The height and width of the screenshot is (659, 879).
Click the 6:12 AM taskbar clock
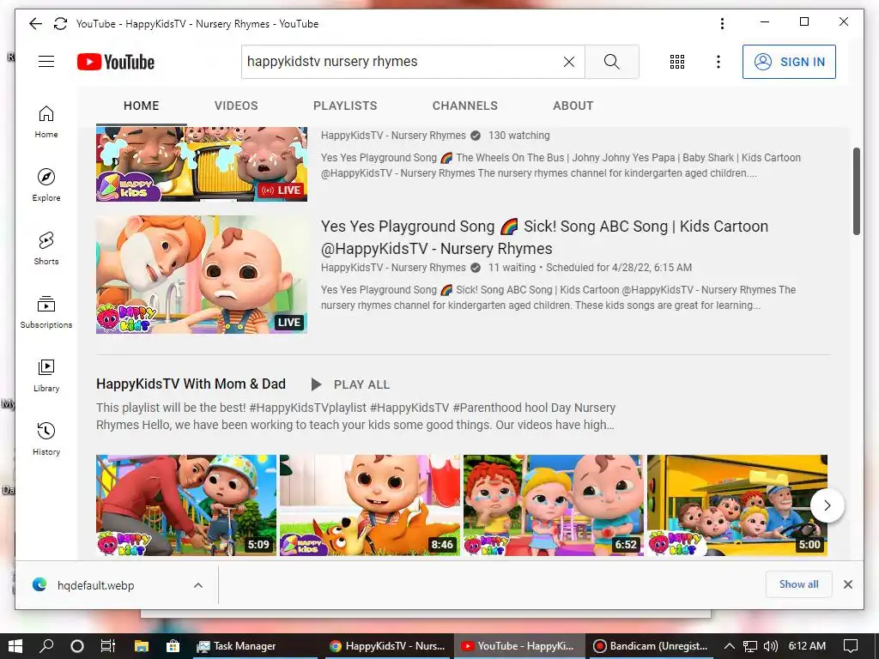pyautogui.click(x=807, y=646)
